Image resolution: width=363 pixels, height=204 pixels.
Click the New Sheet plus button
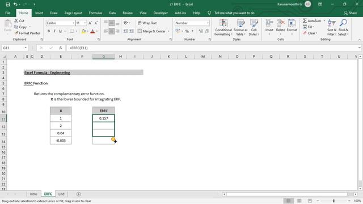(79, 194)
